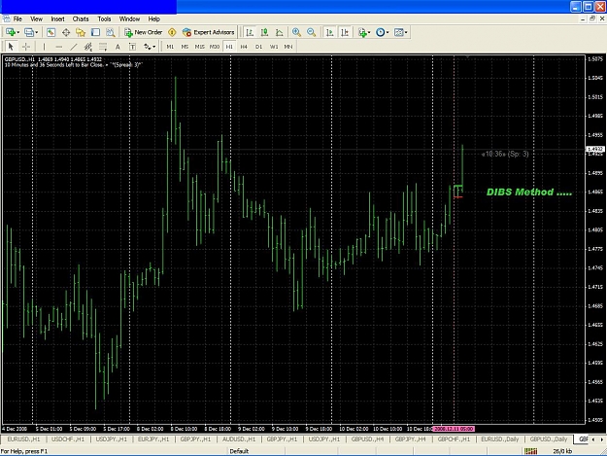This screenshot has width=607, height=456.
Task: Switch chart to line chart type
Action: tap(280, 32)
